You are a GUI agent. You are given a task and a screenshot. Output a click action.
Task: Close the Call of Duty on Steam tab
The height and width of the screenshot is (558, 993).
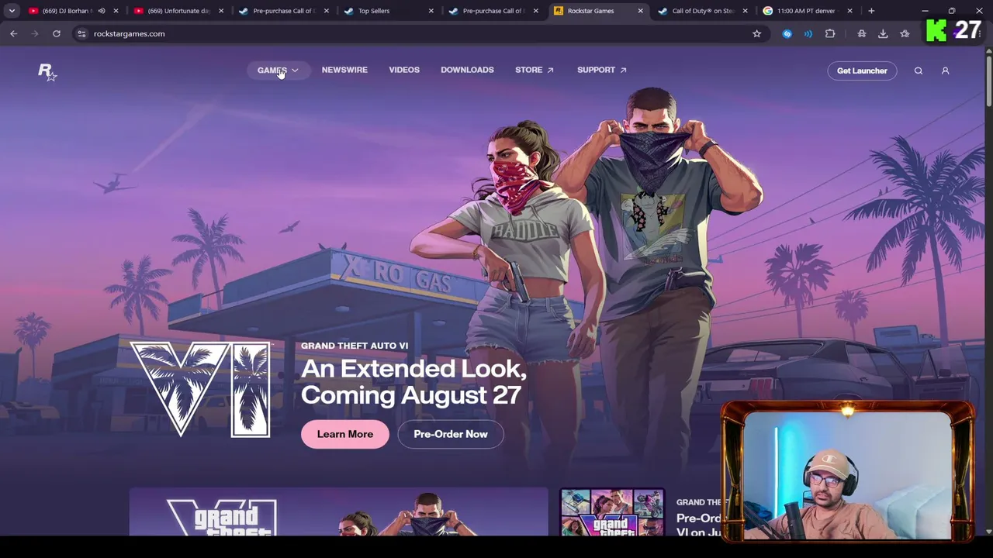pos(745,11)
